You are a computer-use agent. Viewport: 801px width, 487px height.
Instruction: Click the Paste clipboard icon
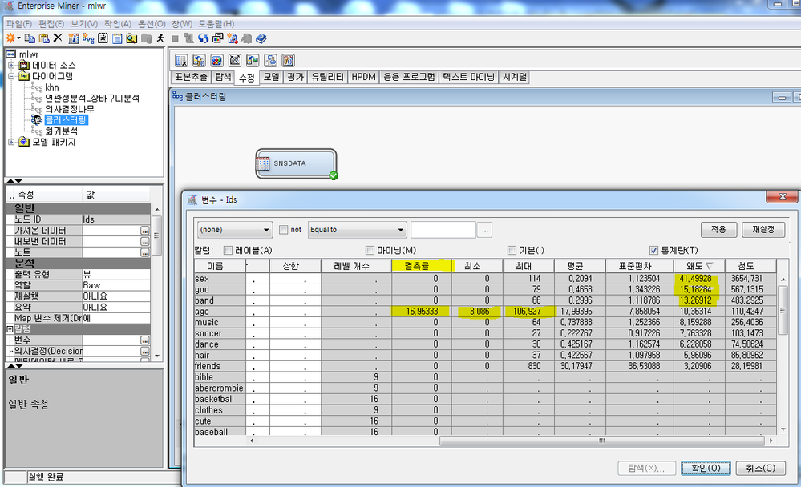tap(44, 38)
